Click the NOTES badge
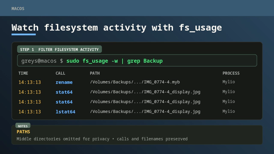274x154 pixels. click(23, 126)
